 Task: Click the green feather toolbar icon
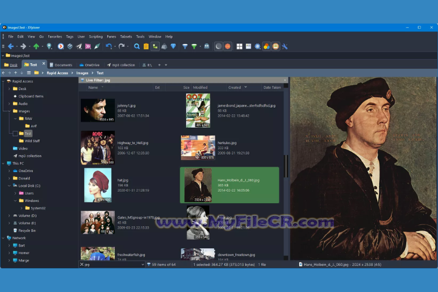(x=97, y=46)
